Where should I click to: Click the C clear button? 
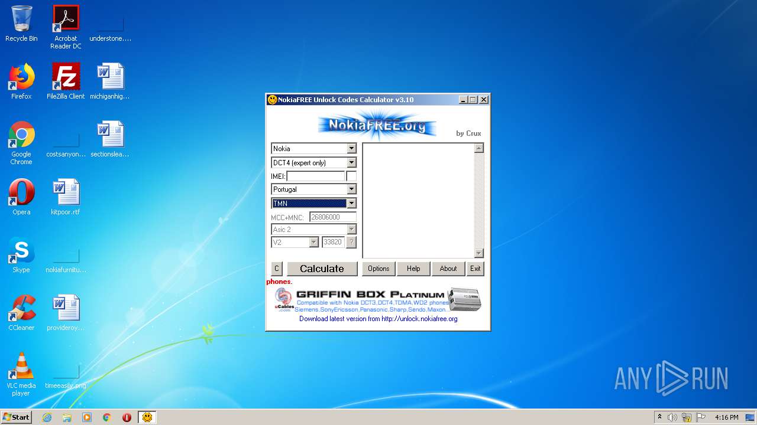276,269
